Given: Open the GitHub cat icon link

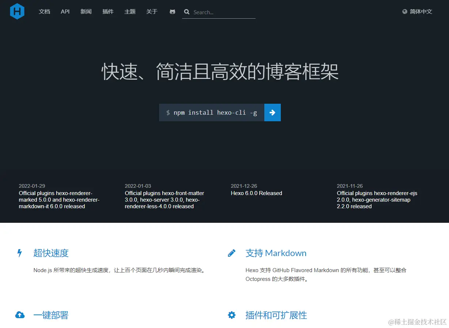Looking at the screenshot, I should [x=173, y=12].
